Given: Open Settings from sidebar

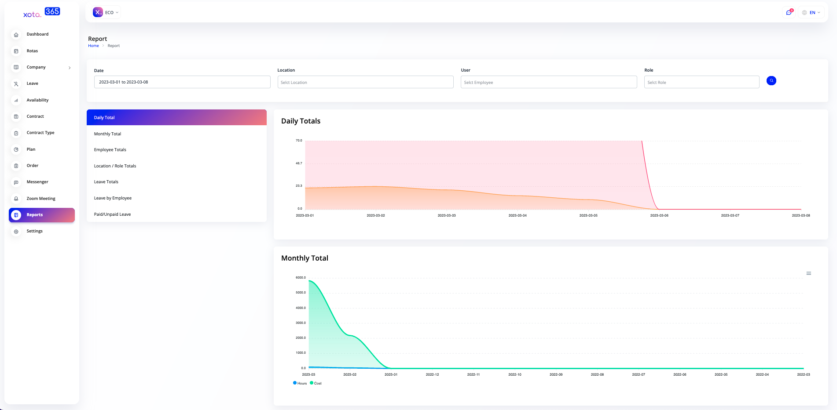Looking at the screenshot, I should (34, 231).
